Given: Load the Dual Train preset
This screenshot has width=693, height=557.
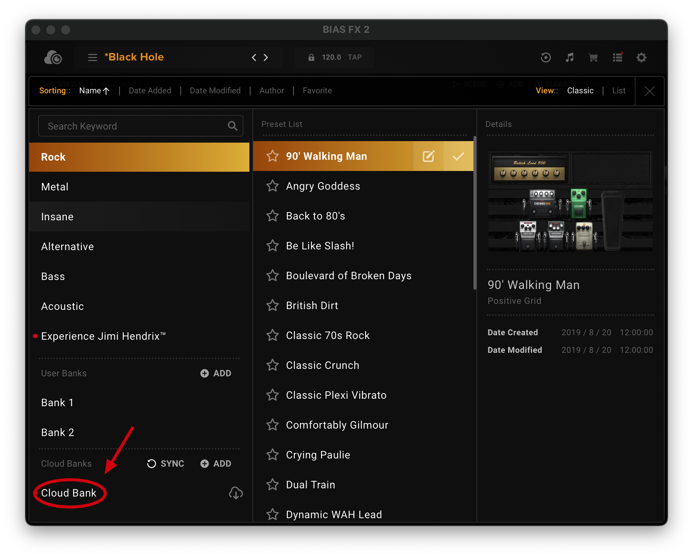Looking at the screenshot, I should point(363,485).
